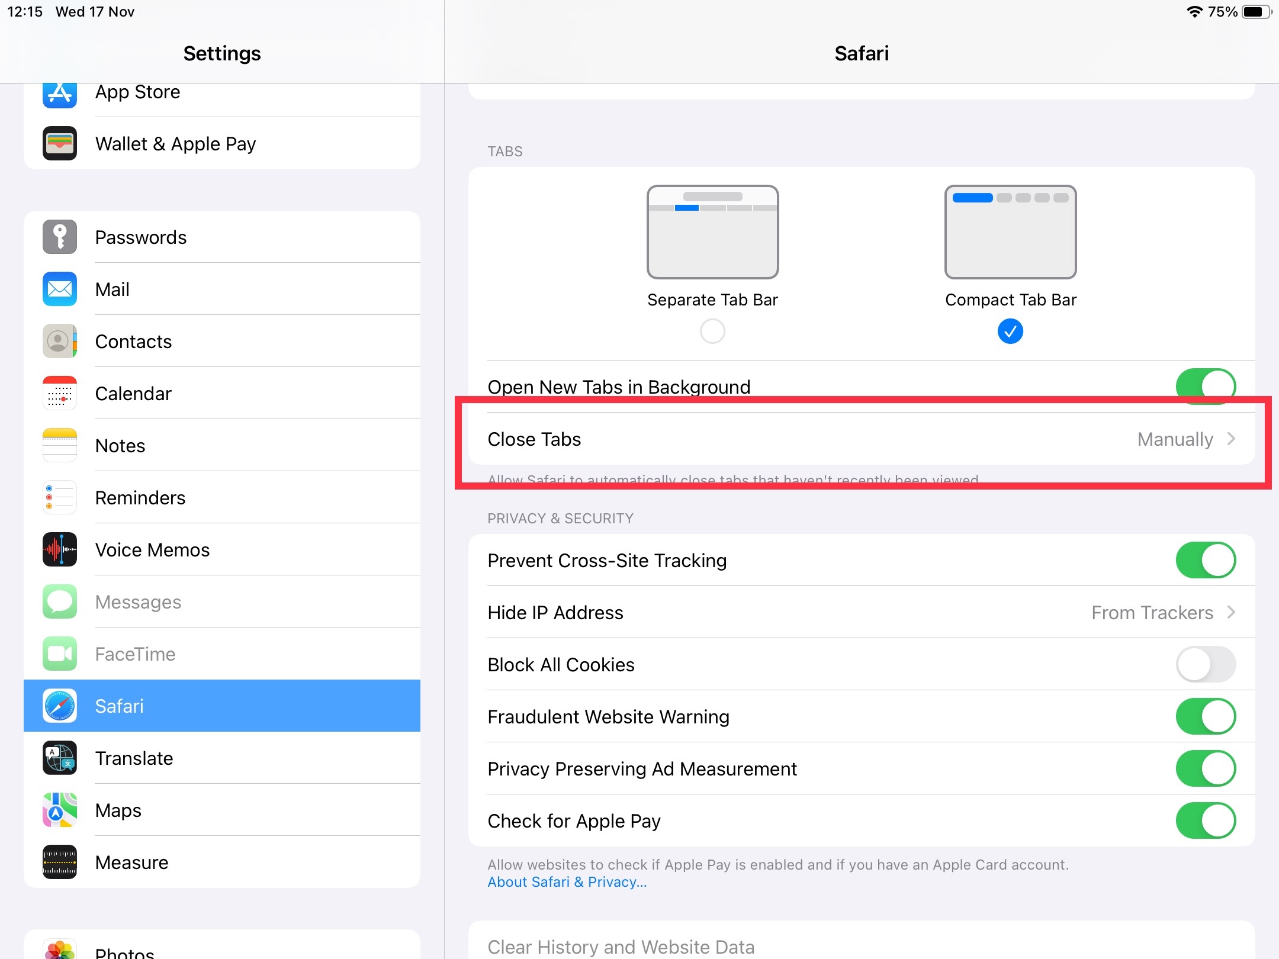Tap the Measure ruler icon
The height and width of the screenshot is (959, 1279).
(x=59, y=862)
